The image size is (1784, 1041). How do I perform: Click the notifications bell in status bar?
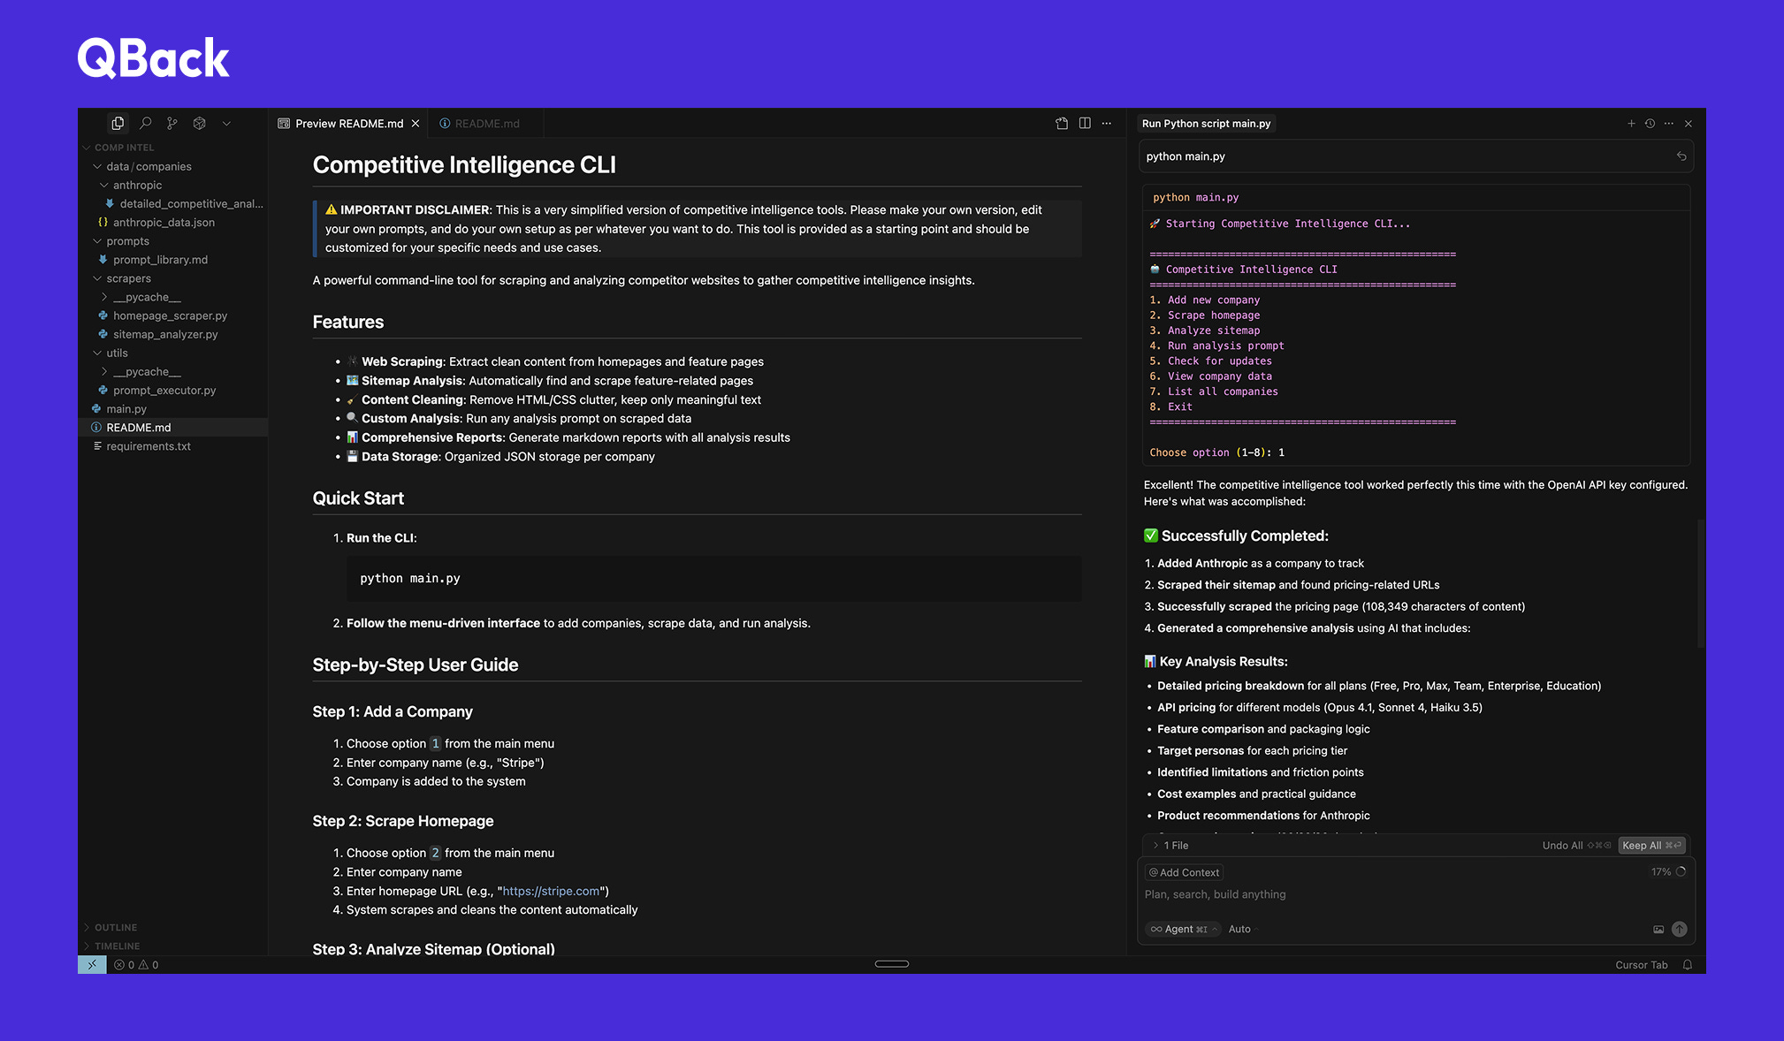click(1688, 965)
